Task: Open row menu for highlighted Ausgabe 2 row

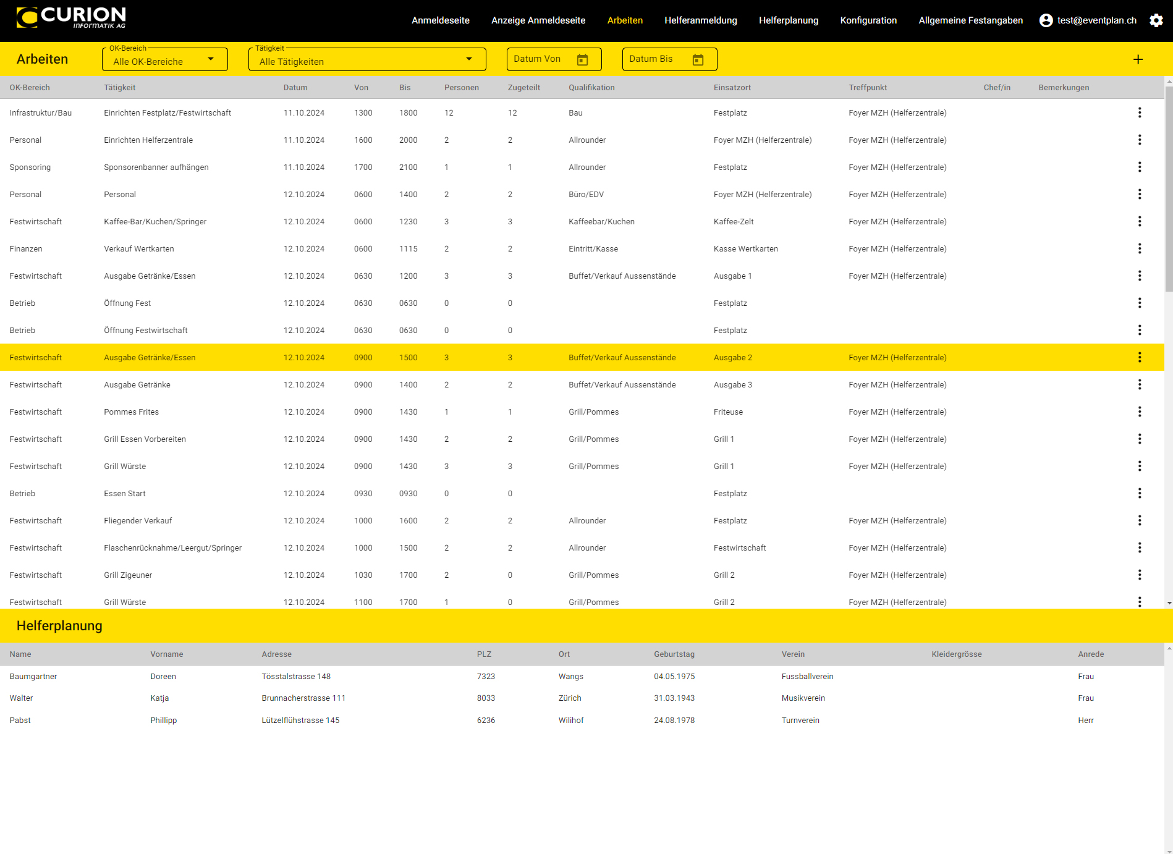Action: (1140, 357)
